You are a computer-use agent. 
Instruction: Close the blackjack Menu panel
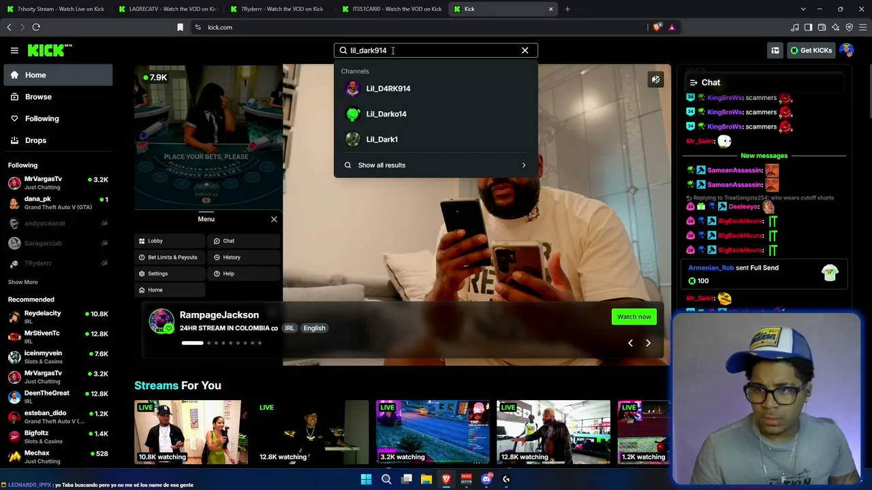tap(274, 219)
